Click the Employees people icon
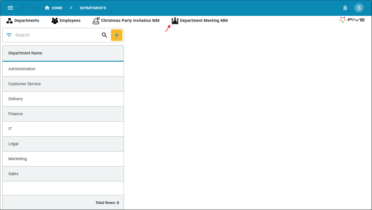The height and width of the screenshot is (210, 372). 55,21
